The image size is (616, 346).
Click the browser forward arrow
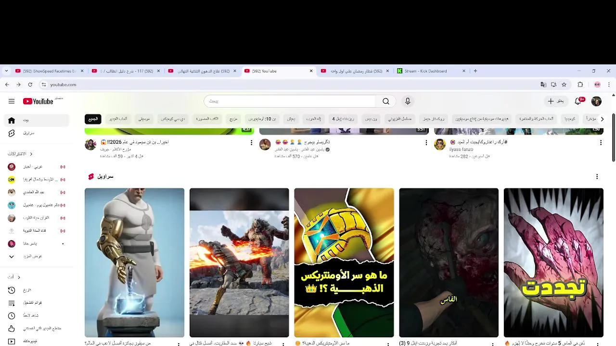click(18, 85)
